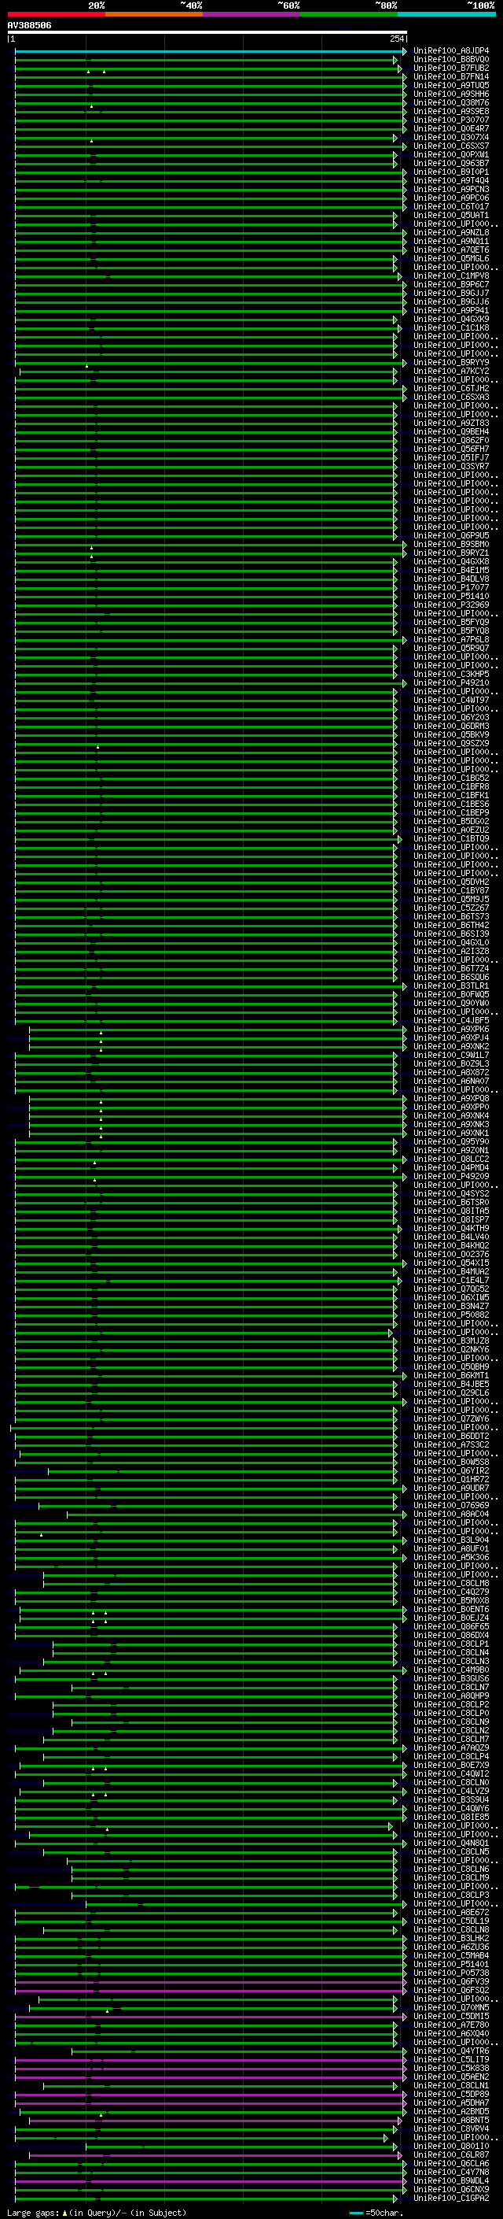This screenshot has width=503, height=2219.
Task: Click the UniRef100_P51410 label
Action: (451, 596)
